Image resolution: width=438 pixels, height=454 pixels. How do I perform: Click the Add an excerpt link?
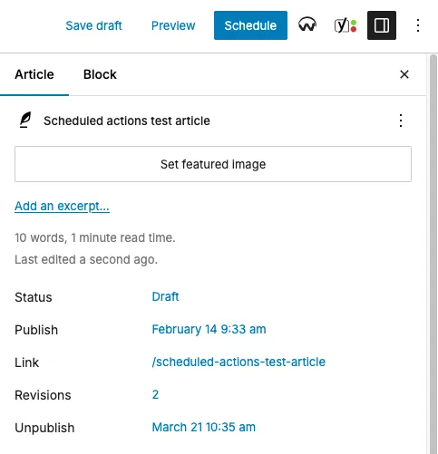62,207
